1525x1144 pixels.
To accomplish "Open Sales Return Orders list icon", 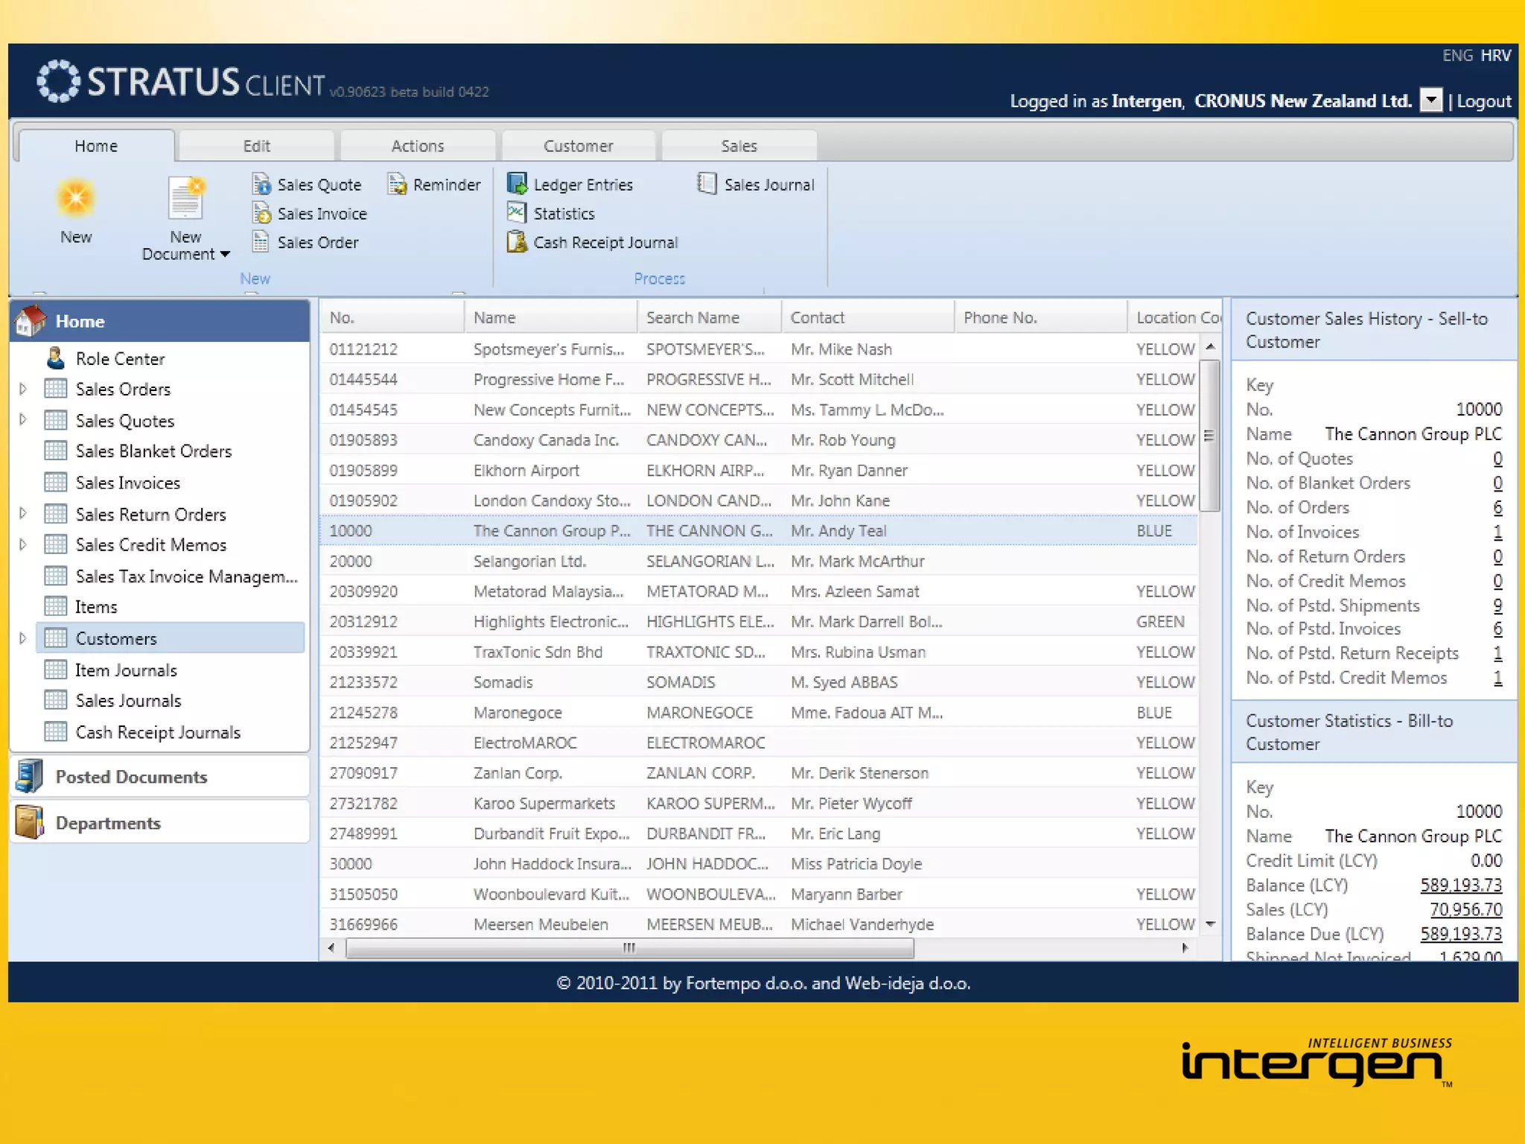I will (x=56, y=514).
